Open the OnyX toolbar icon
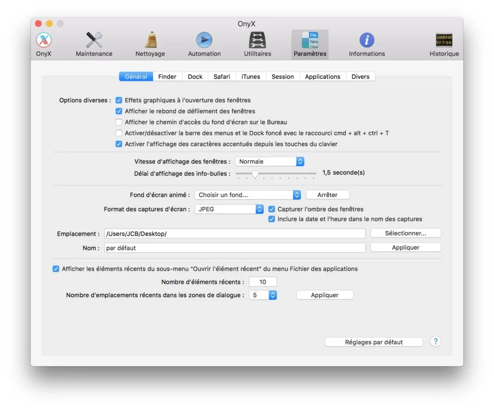 [x=43, y=43]
